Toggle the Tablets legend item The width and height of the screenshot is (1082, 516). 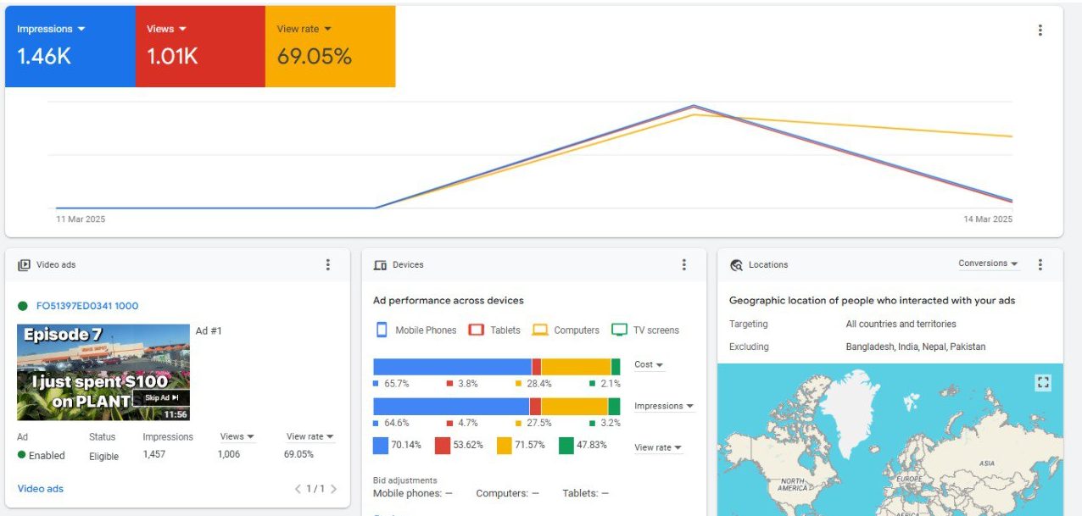[x=494, y=330]
